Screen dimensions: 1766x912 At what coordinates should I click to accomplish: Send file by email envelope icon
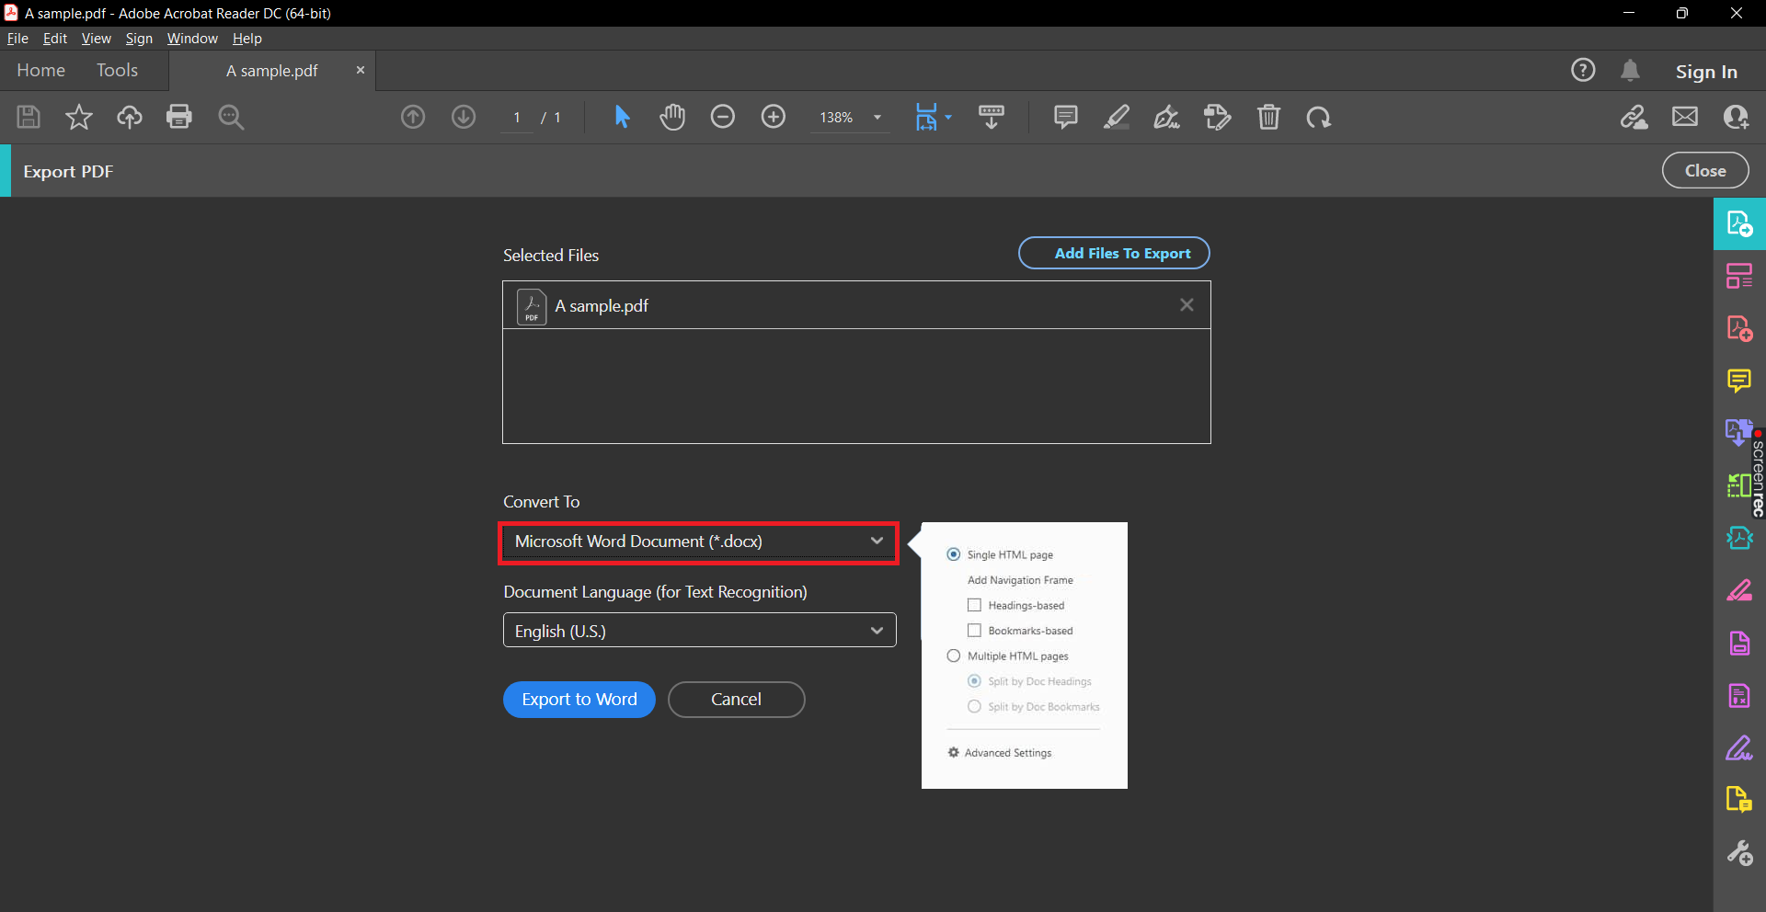coord(1685,117)
